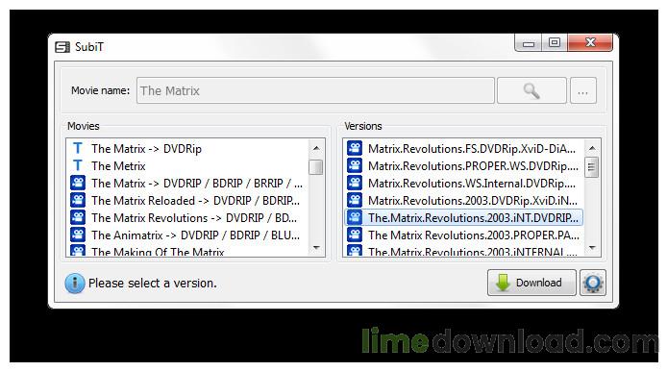Click Movies list scroll up arrow
667x371 pixels.
click(x=316, y=148)
